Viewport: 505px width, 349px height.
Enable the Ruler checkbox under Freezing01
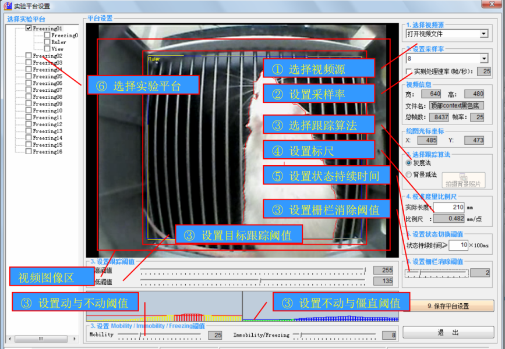(x=47, y=42)
